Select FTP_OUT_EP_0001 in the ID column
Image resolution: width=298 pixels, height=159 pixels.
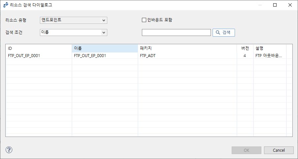[x=39, y=56]
